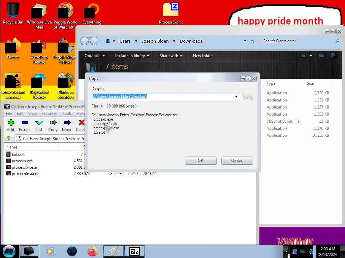Click the Windows Start orb
This screenshot has width=345, height=258.
click(x=9, y=251)
